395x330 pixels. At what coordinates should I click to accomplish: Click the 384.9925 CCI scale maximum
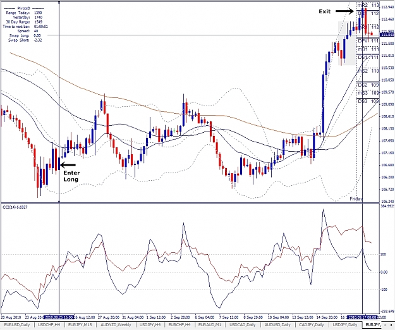[x=387, y=206]
